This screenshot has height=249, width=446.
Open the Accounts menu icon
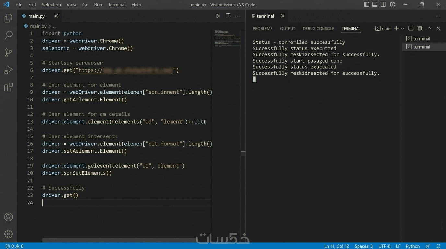coord(8,217)
